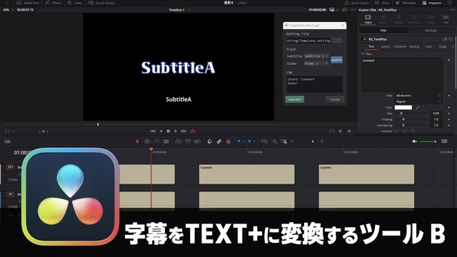Image resolution: width=457 pixels, height=257 pixels.
Task: Activate the blade edit mode tool
Action: (166, 141)
